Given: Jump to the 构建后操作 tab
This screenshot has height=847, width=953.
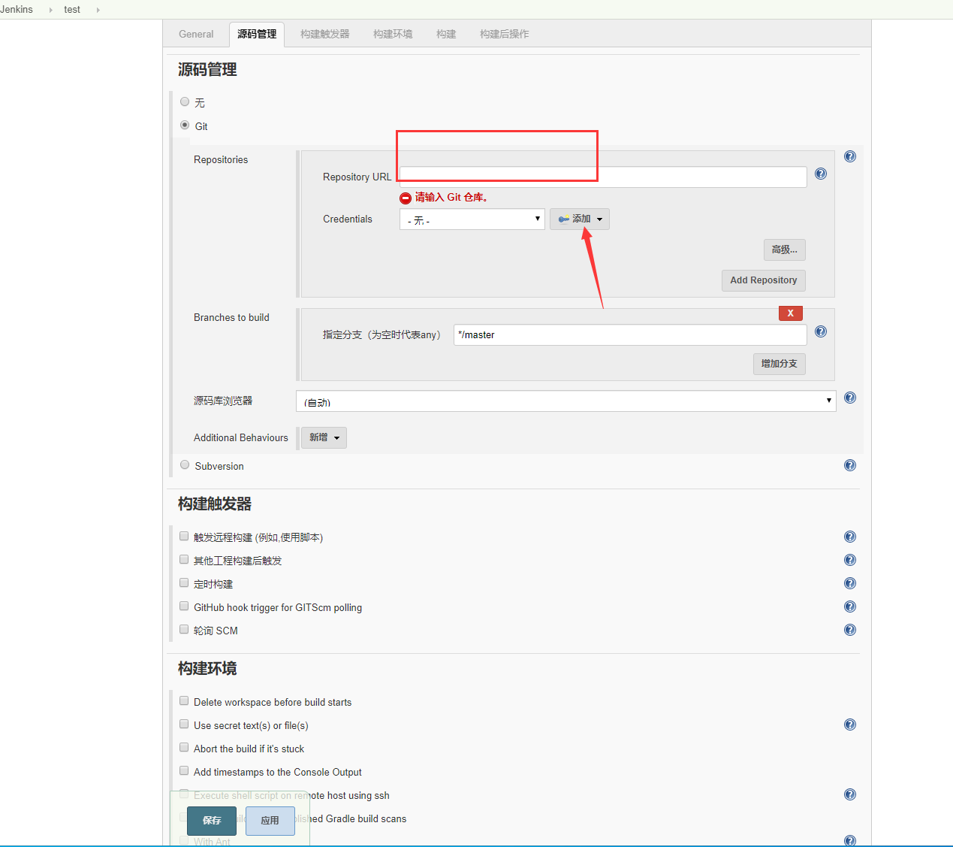Looking at the screenshot, I should (x=505, y=34).
